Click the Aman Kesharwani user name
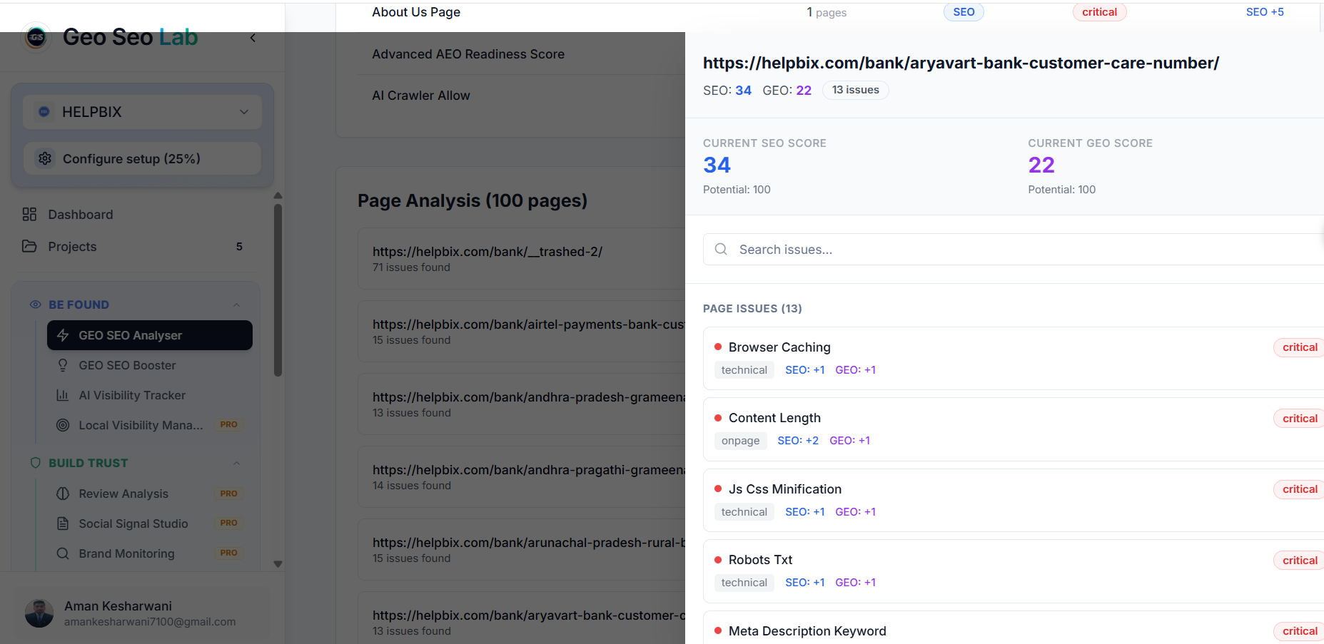The image size is (1324, 644). click(x=118, y=606)
